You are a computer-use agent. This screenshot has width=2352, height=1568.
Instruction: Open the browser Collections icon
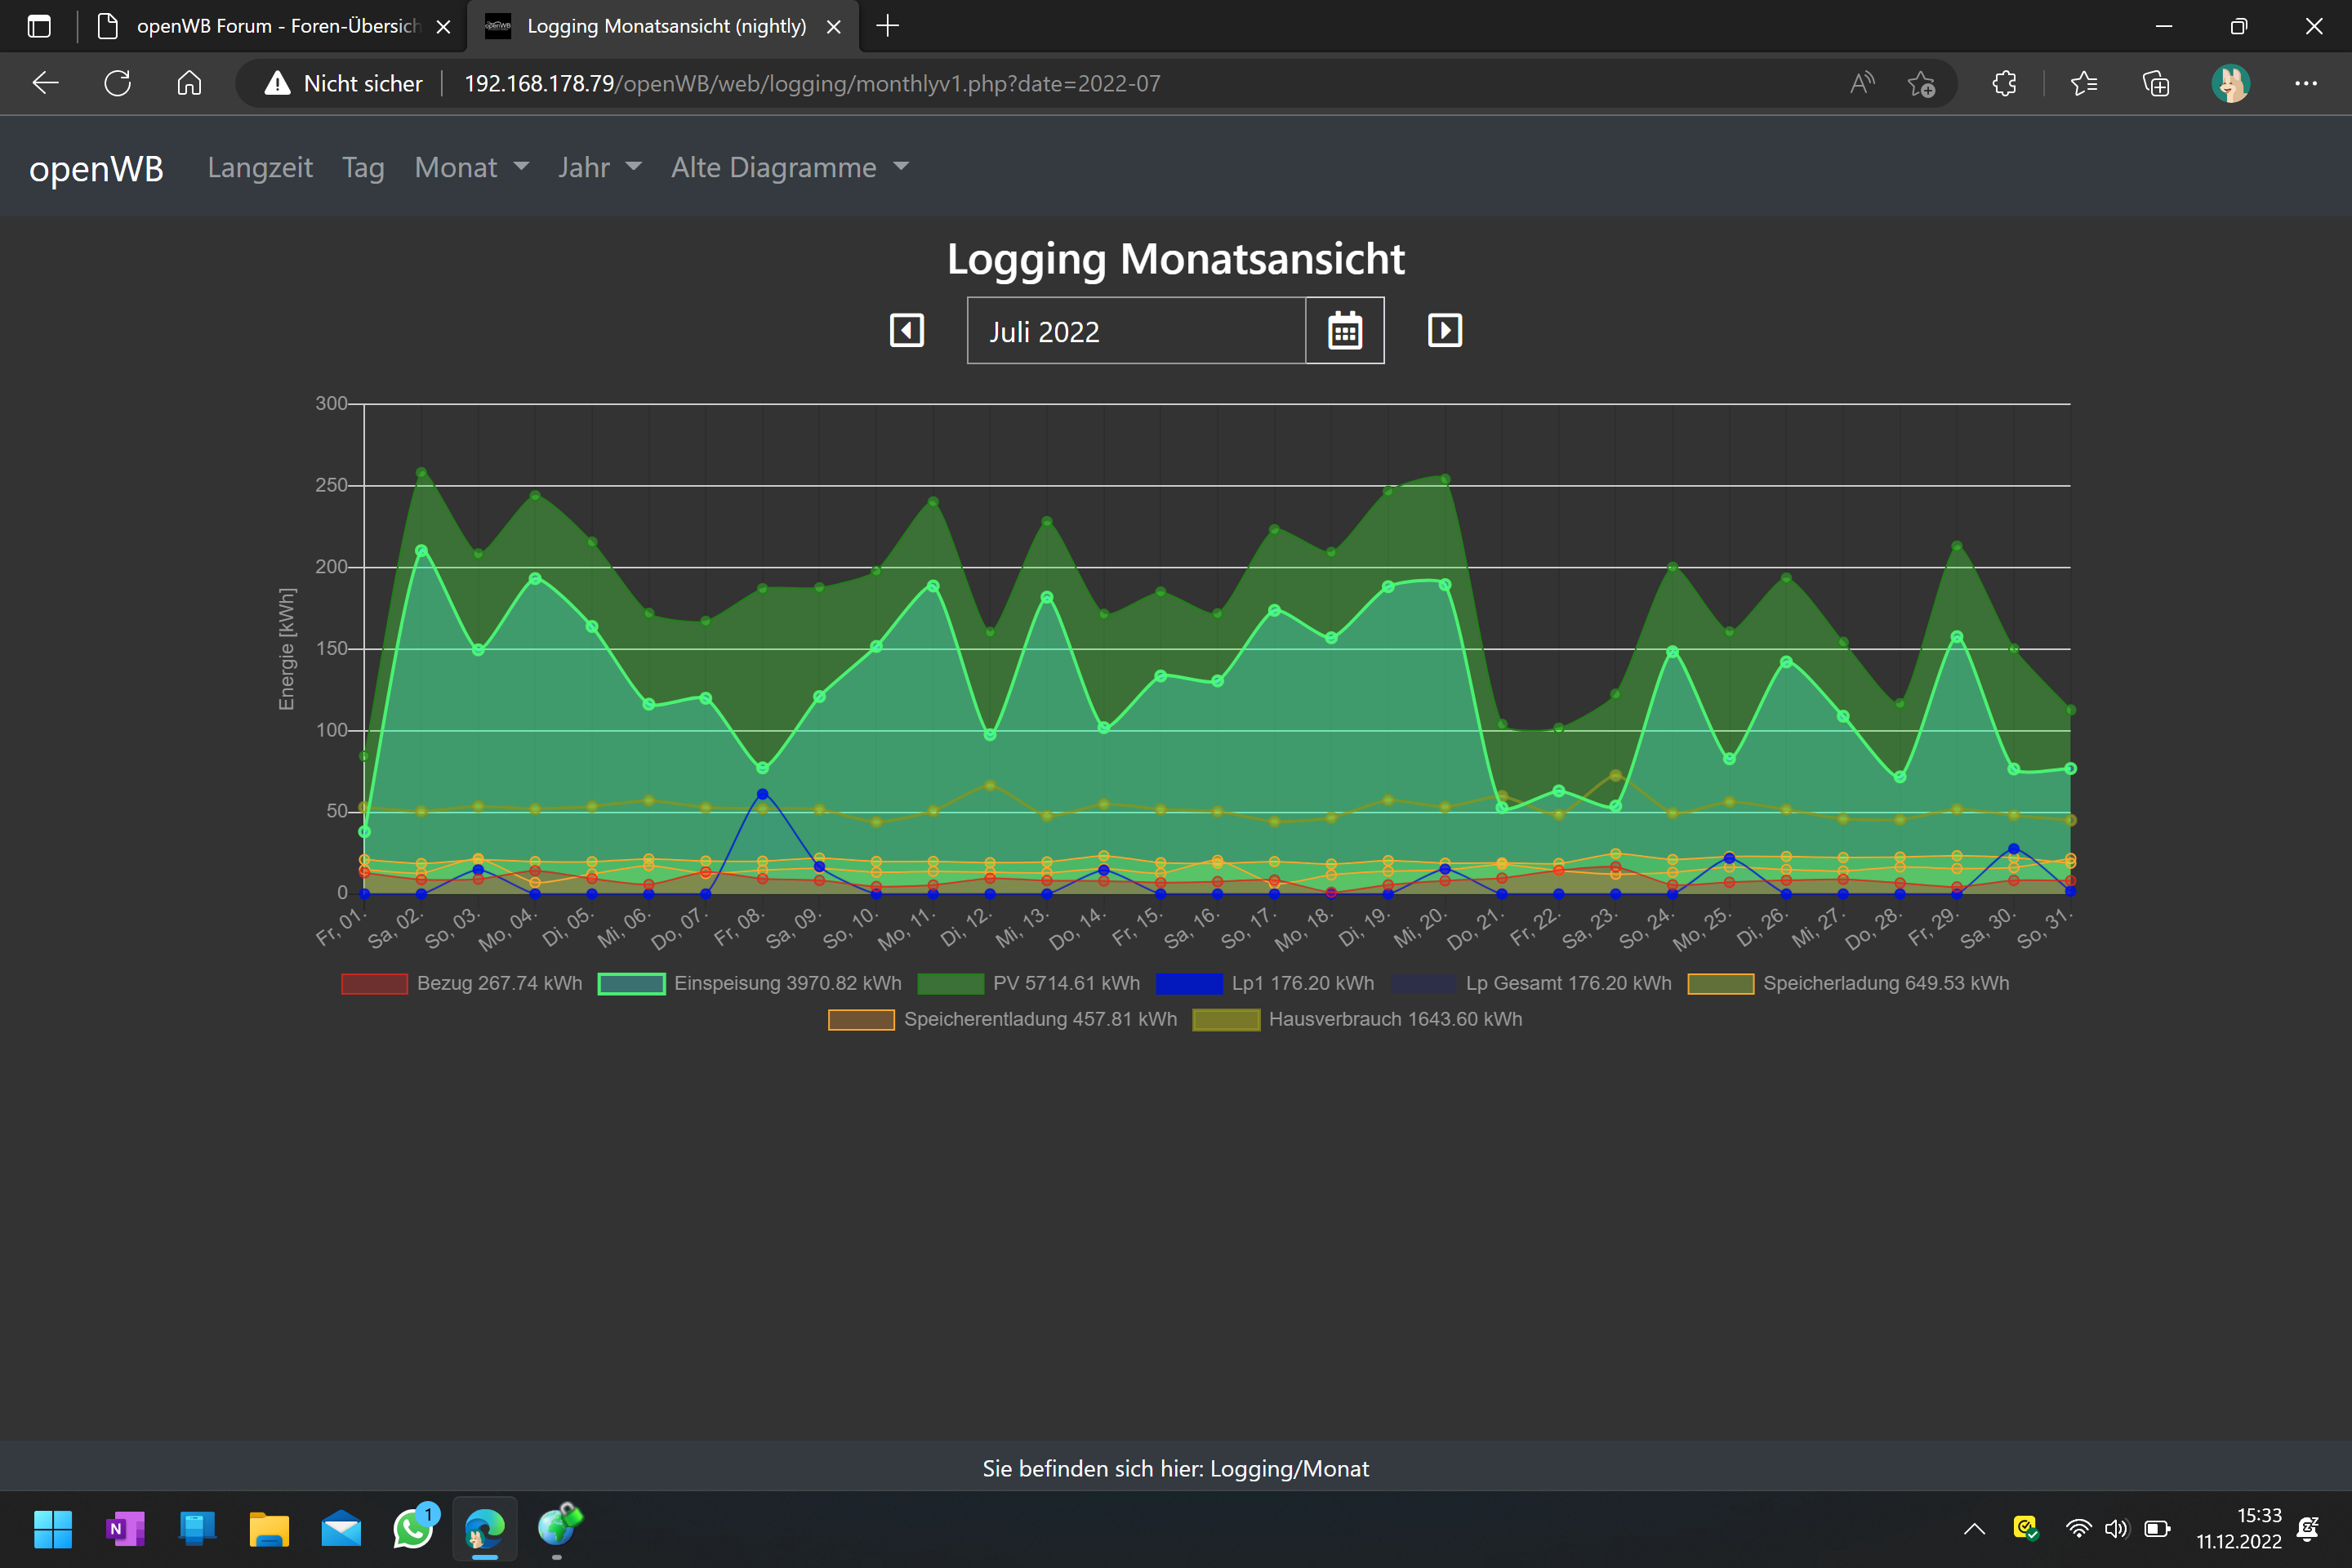pos(2156,83)
